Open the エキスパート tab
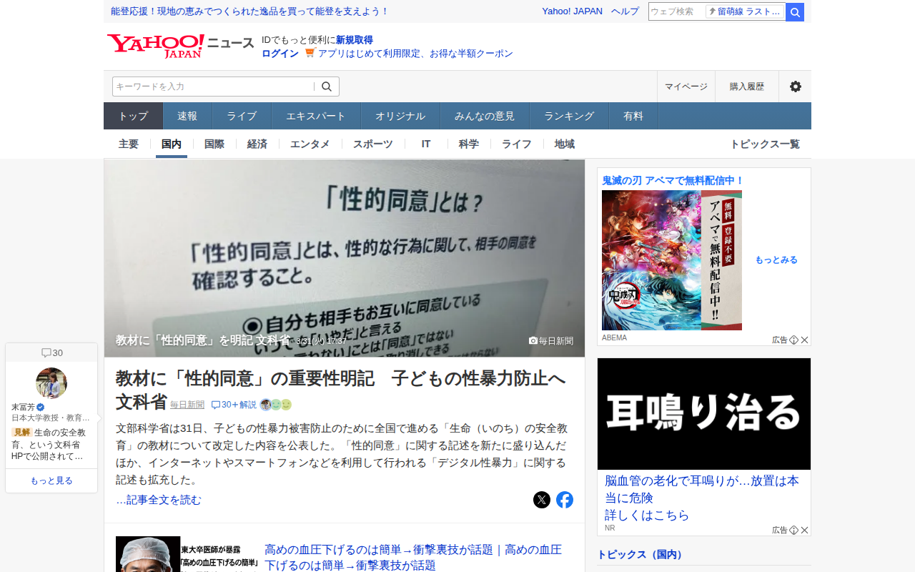The image size is (915, 572). click(x=316, y=116)
